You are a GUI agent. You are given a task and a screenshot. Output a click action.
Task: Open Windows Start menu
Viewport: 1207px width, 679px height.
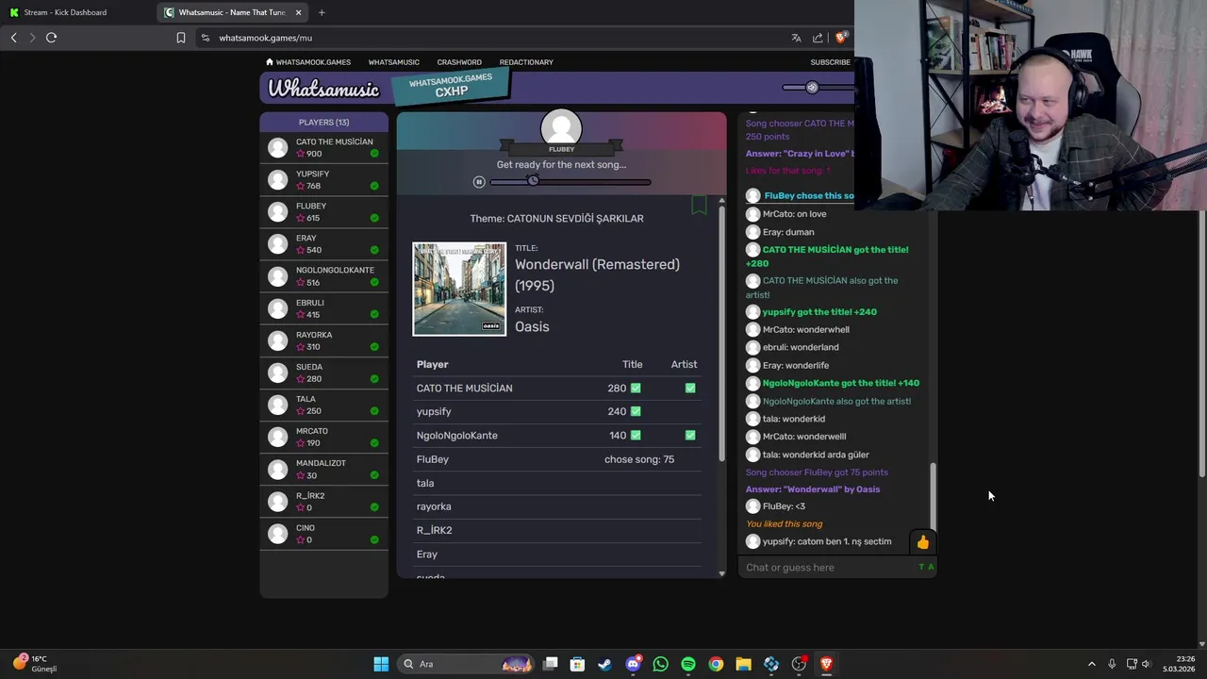click(381, 664)
